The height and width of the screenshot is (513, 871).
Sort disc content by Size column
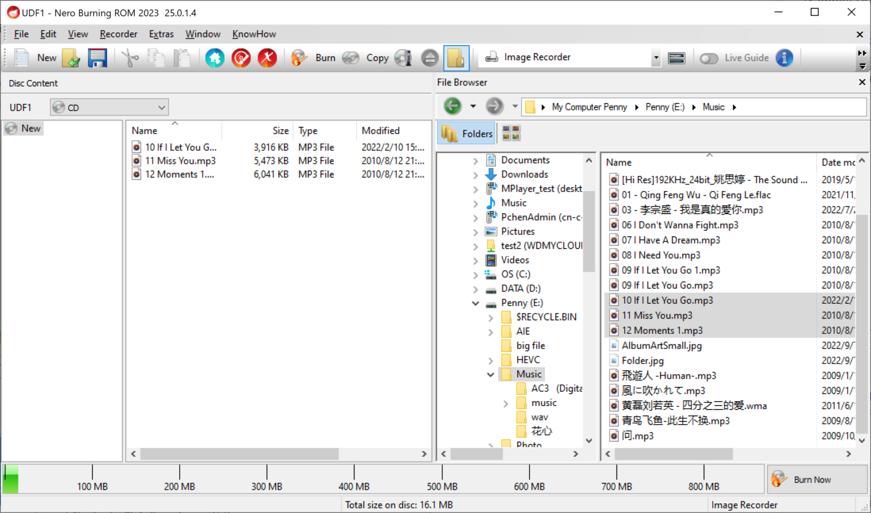[281, 131]
